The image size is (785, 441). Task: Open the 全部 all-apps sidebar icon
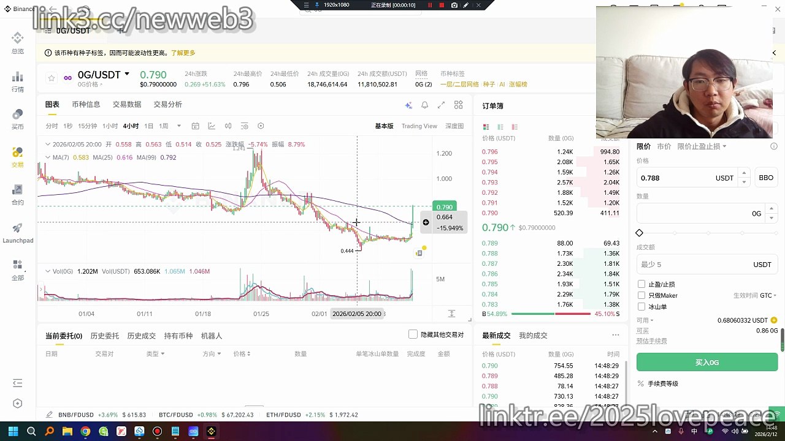point(18,265)
